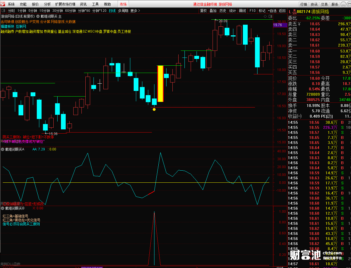Select the 分钟*120 period
The width and height of the screenshot is (351, 268).
pos(99,11)
